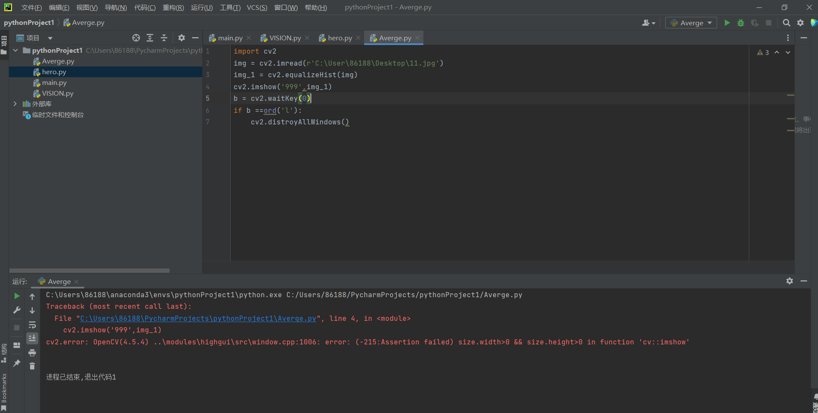Clear console output with the trash icon
The image size is (818, 413).
pyautogui.click(x=32, y=366)
